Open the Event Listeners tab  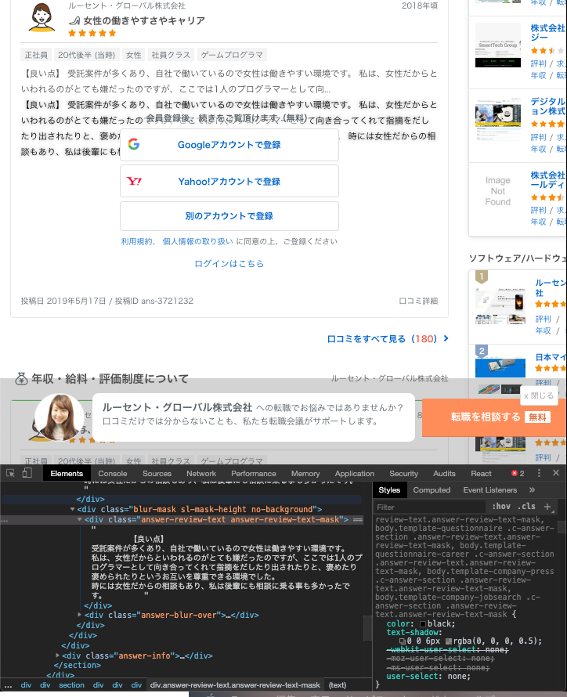pos(490,489)
